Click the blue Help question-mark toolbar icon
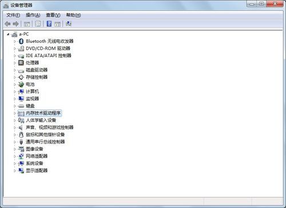This screenshot has height=208, width=286. point(49,24)
